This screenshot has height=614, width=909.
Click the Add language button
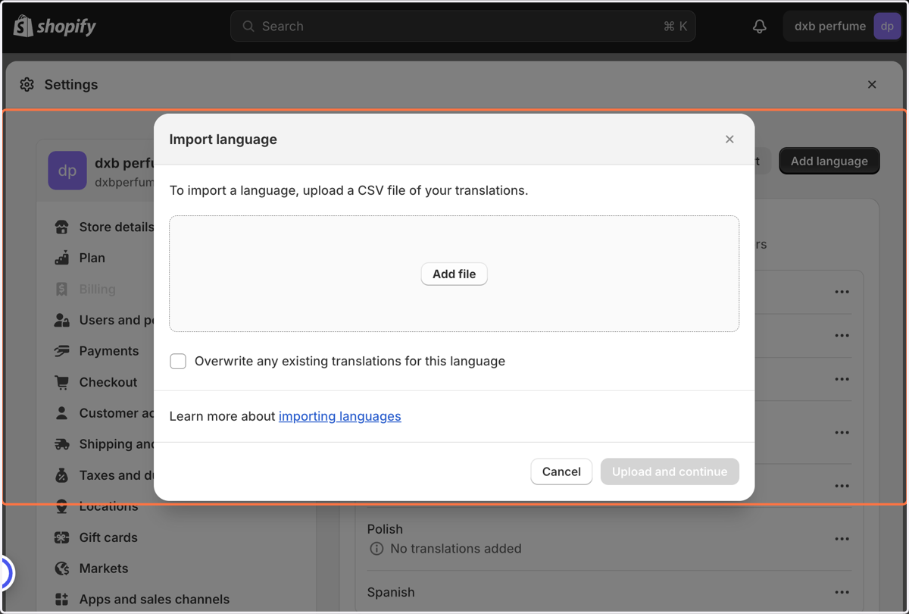pos(829,161)
